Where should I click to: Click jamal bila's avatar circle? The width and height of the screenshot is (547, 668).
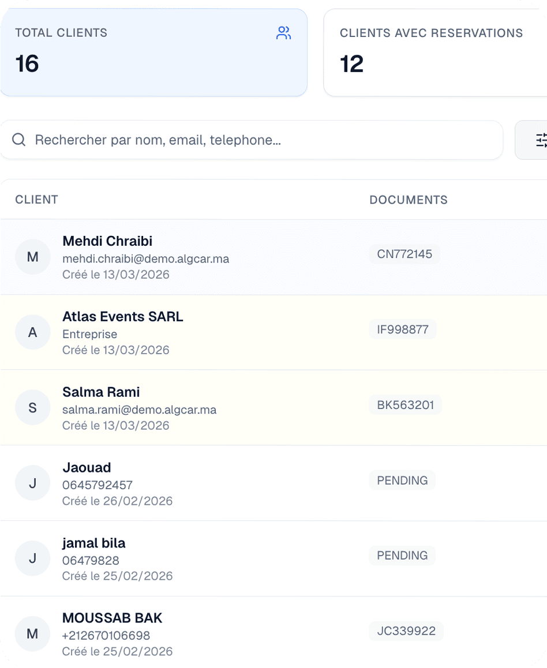33,558
